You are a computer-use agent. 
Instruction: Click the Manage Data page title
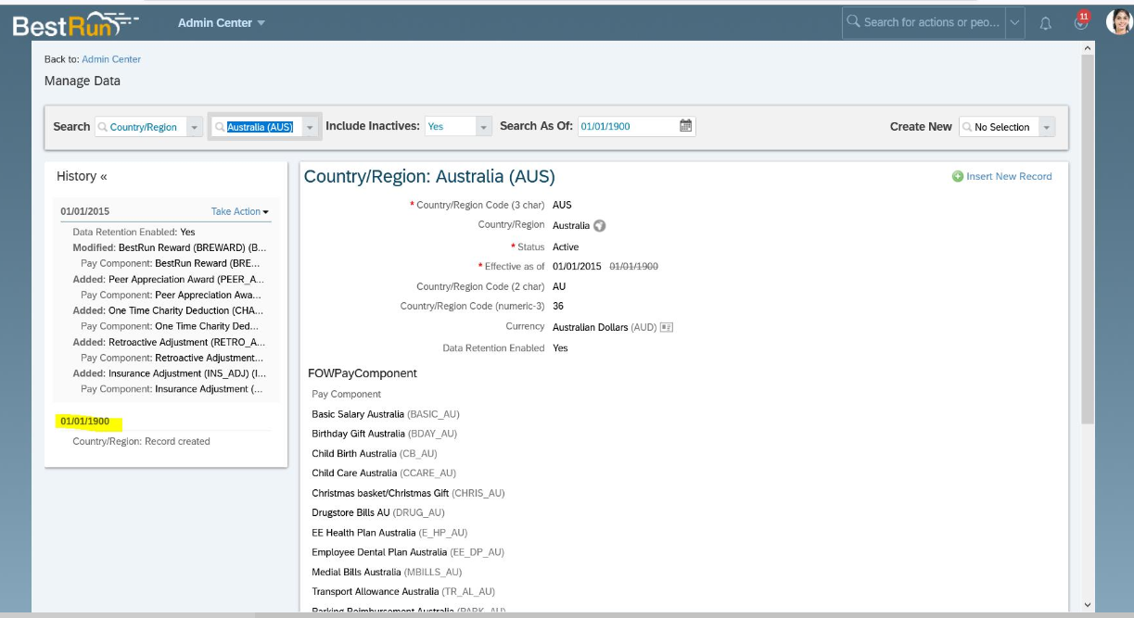coord(83,81)
